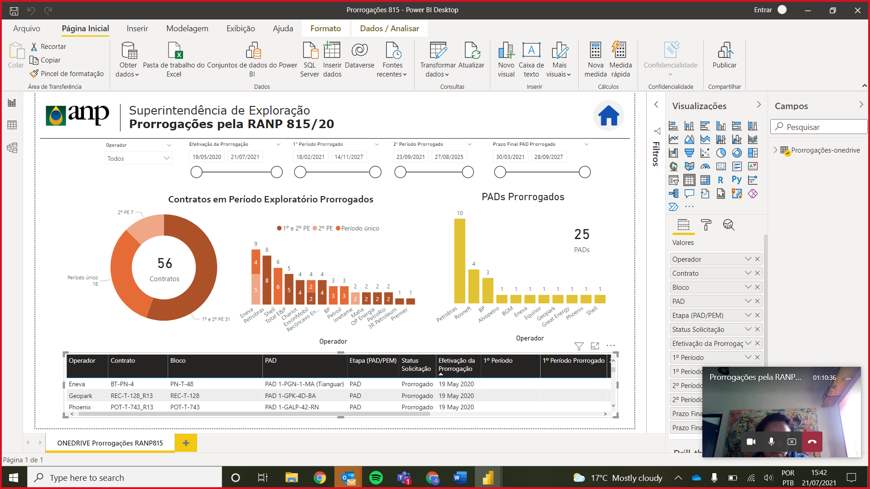Open the Operador slicer Todos dropdown
870x489 pixels.
click(138, 158)
